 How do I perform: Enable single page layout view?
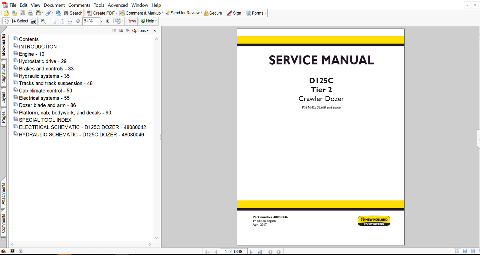pos(457,251)
